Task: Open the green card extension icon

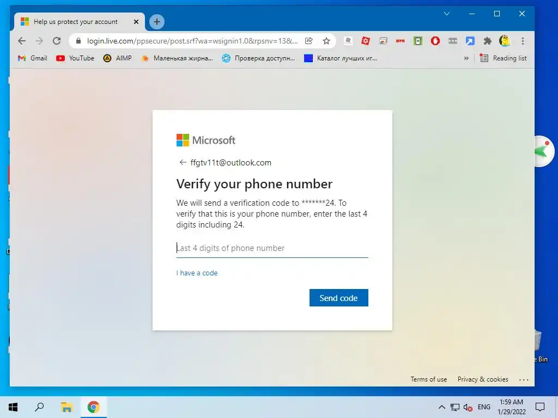Action: [x=418, y=41]
